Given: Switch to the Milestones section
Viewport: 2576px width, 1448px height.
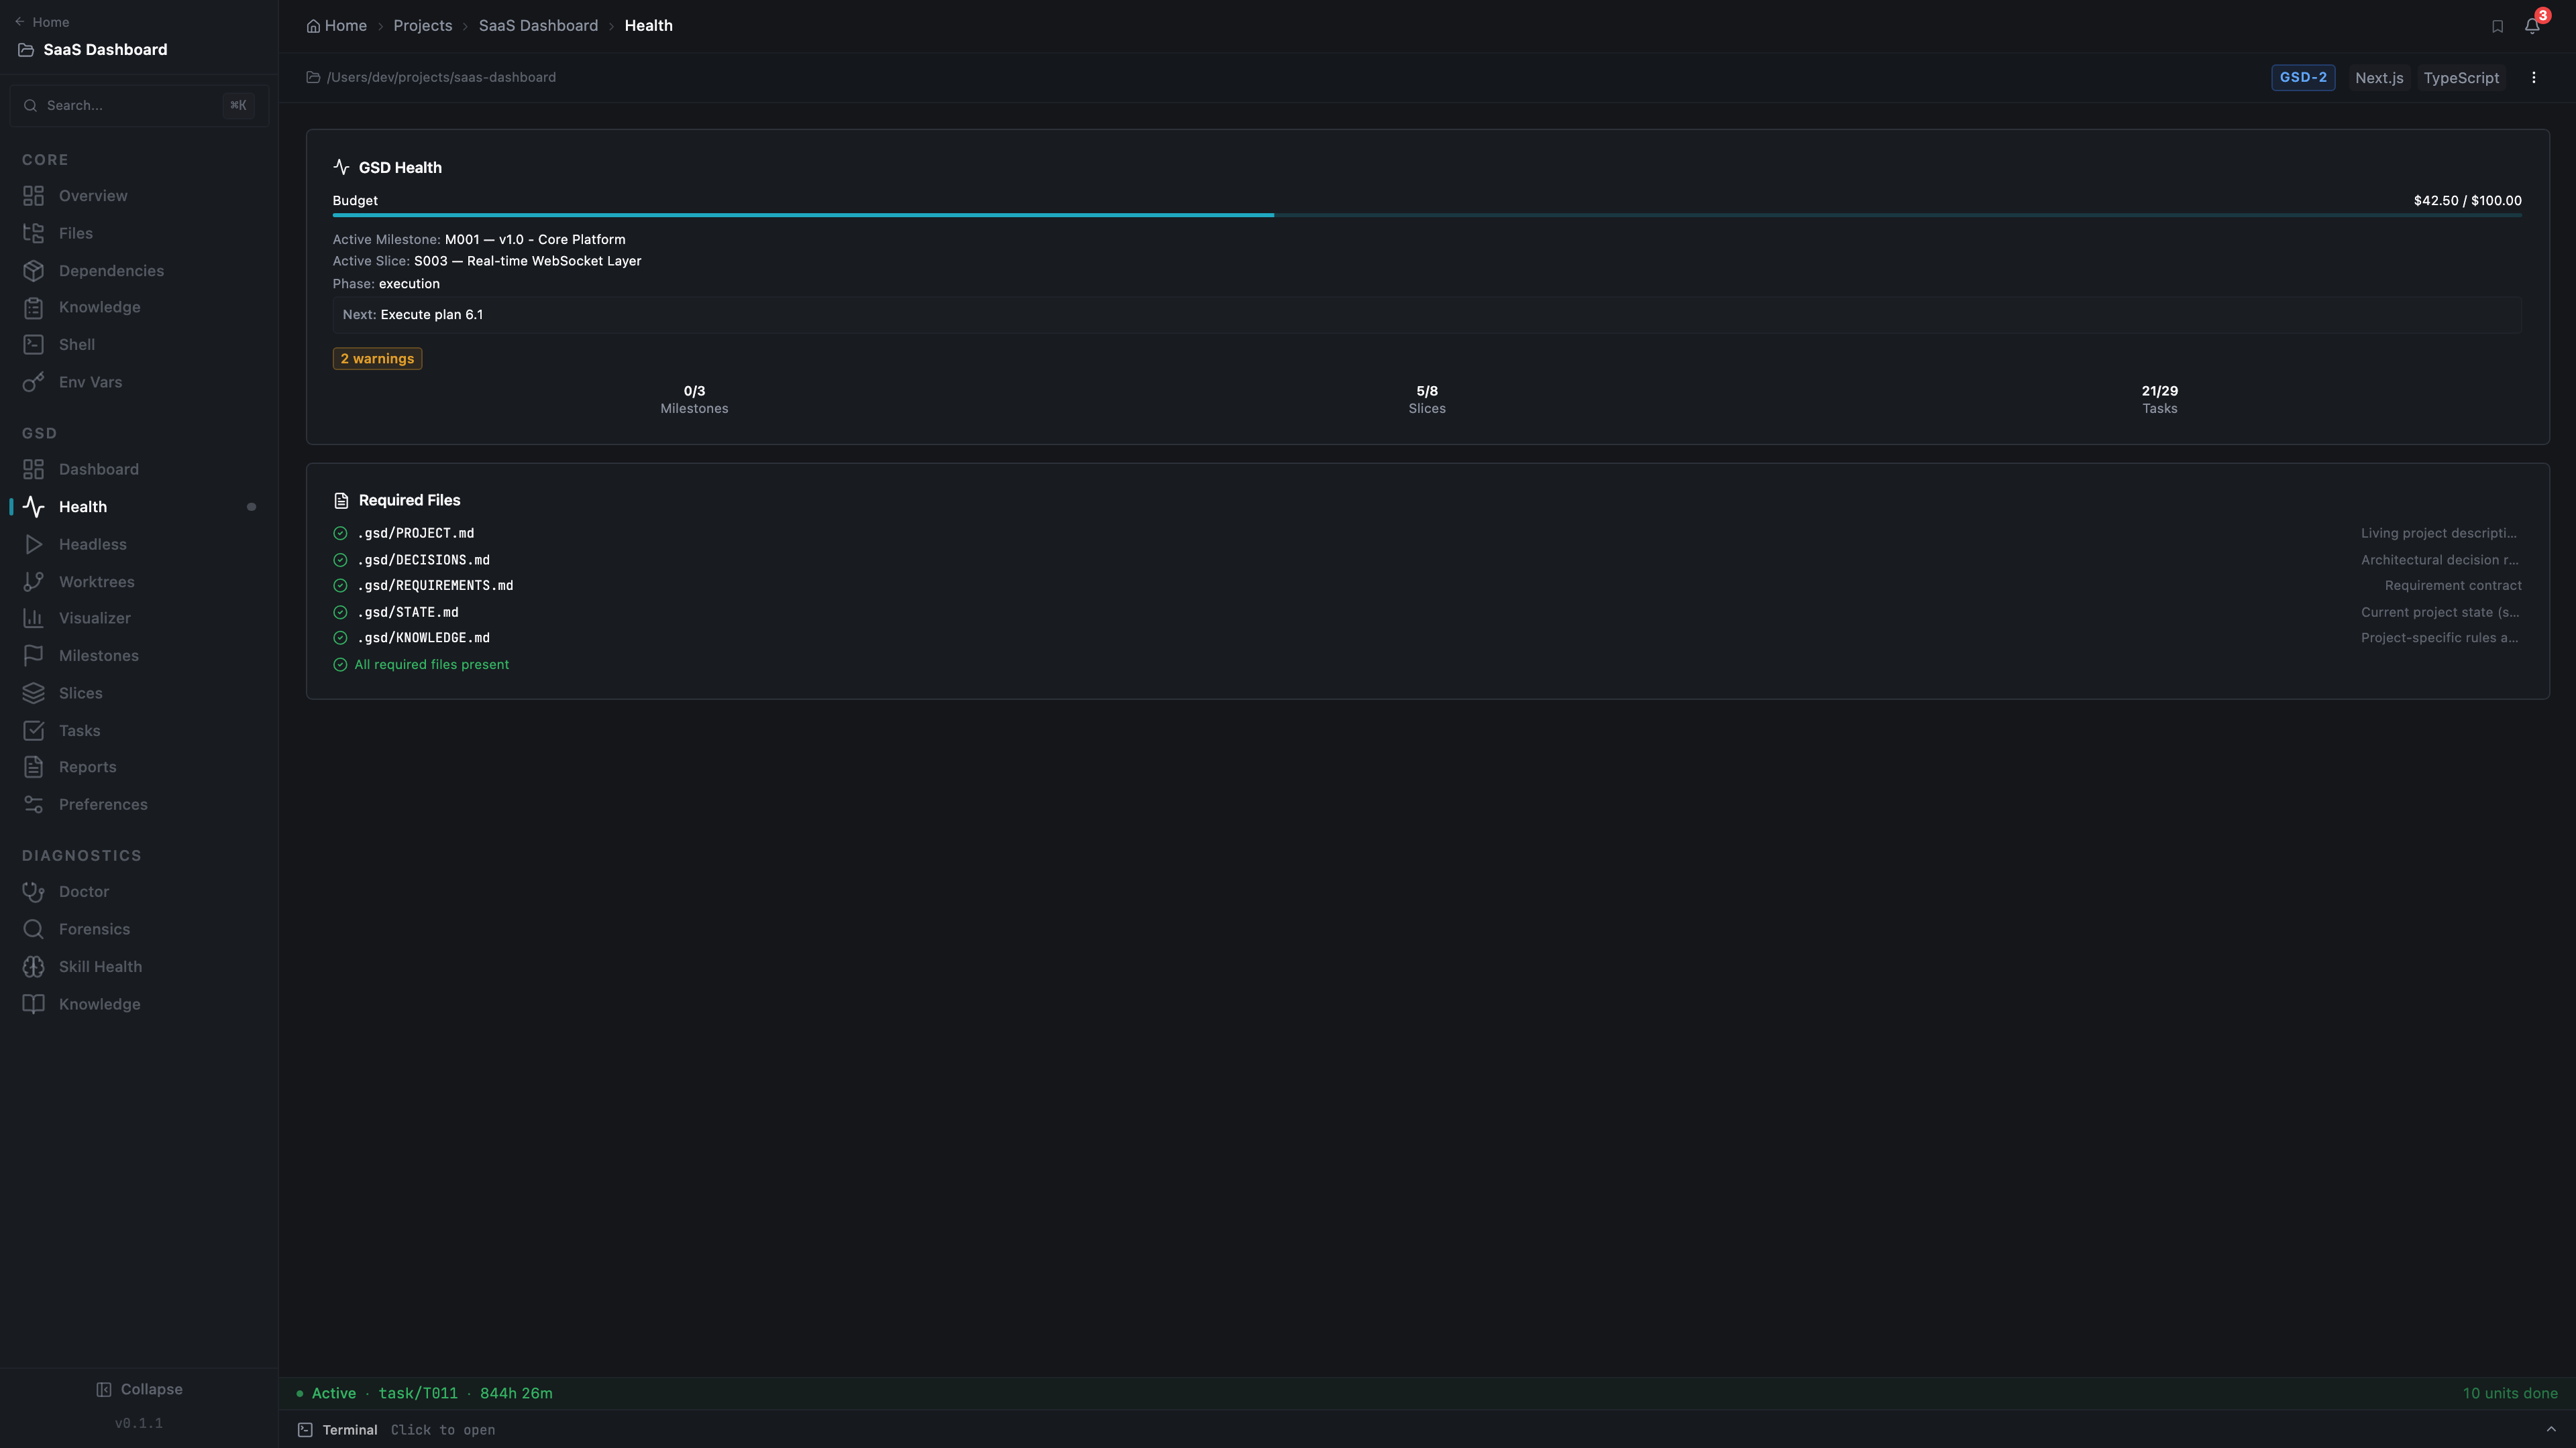Looking at the screenshot, I should (x=98, y=654).
